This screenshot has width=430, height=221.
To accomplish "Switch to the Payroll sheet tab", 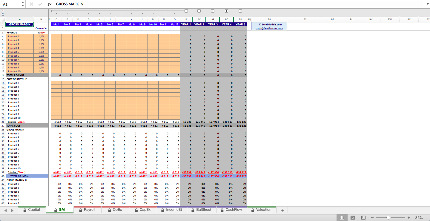I will click(x=87, y=210).
